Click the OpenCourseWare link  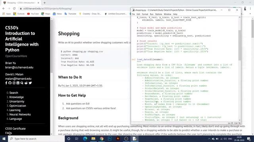click(16, 56)
